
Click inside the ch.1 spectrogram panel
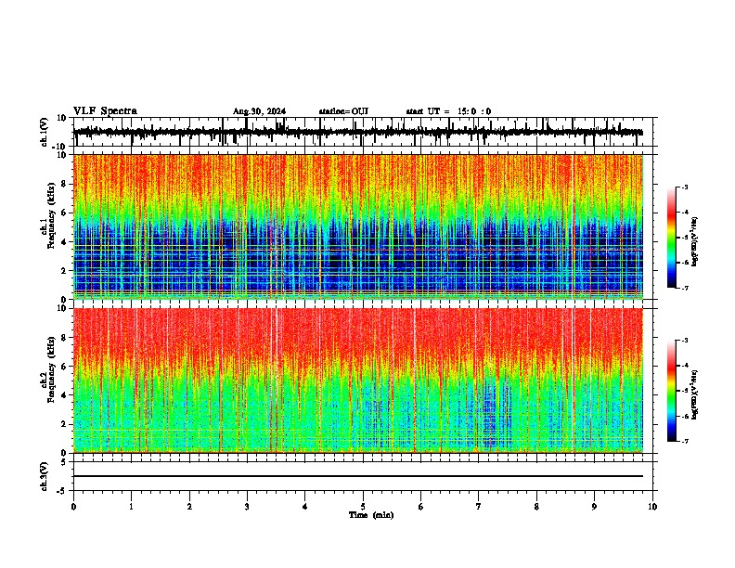click(x=358, y=226)
